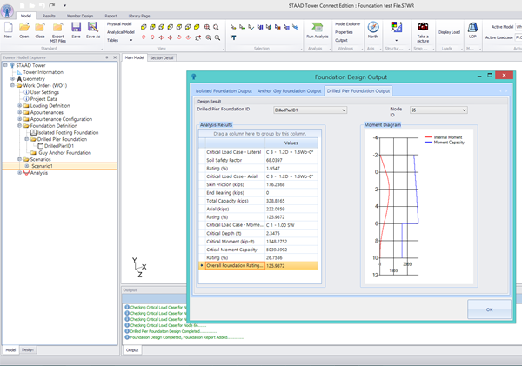
Task: Click the Structure tools icon
Action: click(396, 27)
